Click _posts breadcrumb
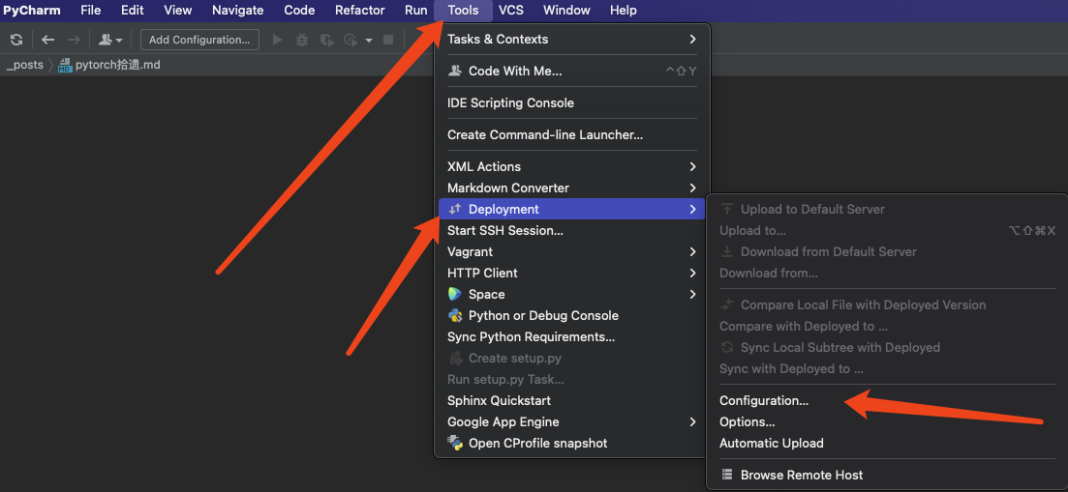Viewport: 1068px width, 492px height. pos(24,65)
